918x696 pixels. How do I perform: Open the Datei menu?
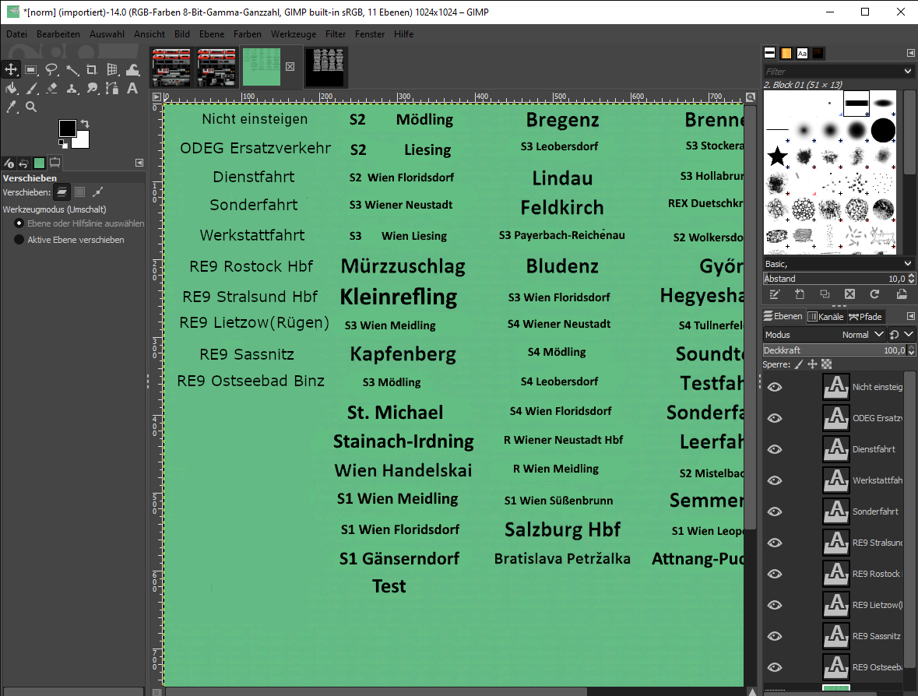[16, 34]
